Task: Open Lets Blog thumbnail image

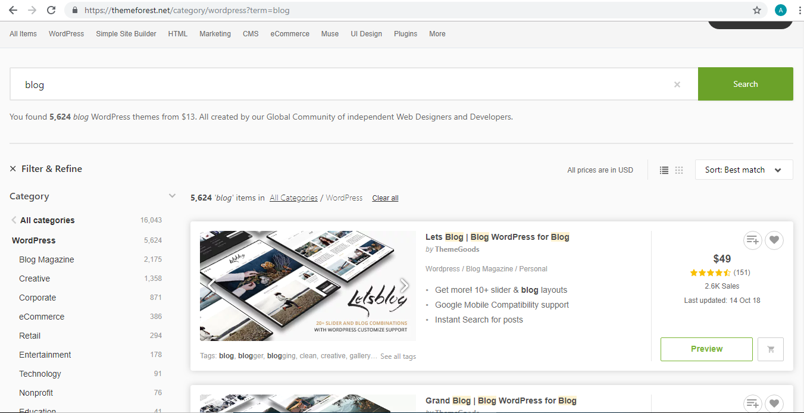Action: pyautogui.click(x=308, y=286)
